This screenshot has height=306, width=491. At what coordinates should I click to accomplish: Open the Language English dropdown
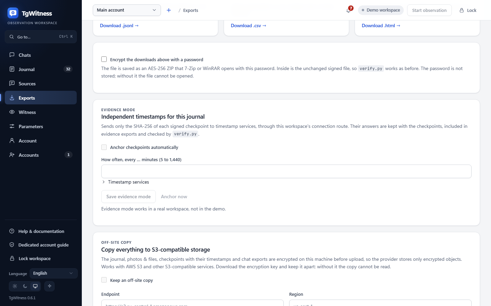point(54,273)
